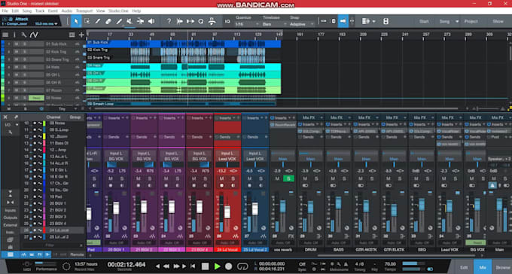Click the Stop button in transport
This screenshot has width=512, height=274.
click(x=205, y=266)
